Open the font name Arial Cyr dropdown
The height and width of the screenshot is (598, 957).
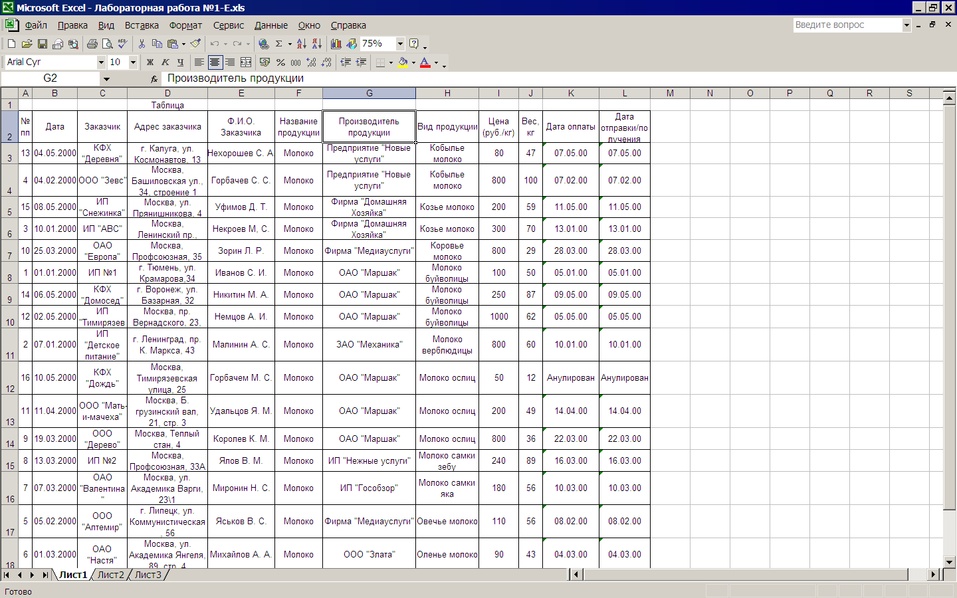[x=101, y=62]
